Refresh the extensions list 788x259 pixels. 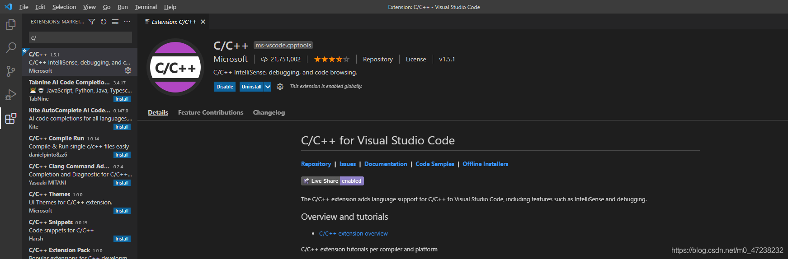104,22
